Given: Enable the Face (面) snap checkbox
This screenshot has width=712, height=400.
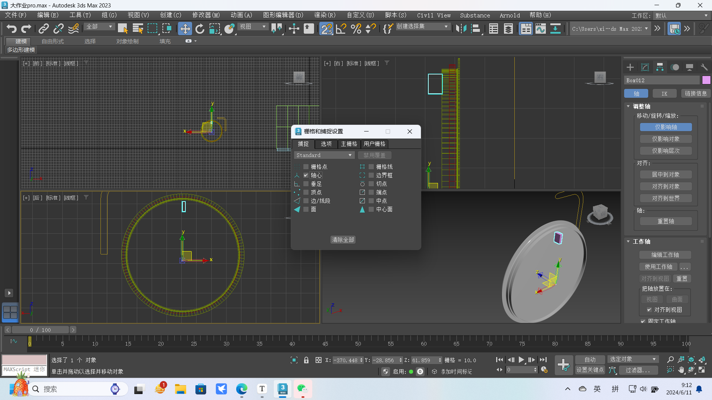Looking at the screenshot, I should (306, 209).
